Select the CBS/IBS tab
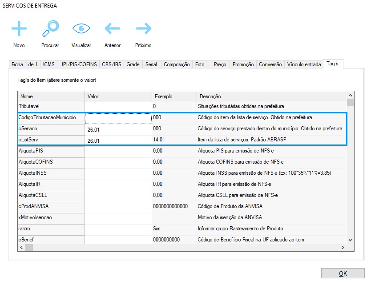This screenshot has height=285, width=371. coord(112,64)
